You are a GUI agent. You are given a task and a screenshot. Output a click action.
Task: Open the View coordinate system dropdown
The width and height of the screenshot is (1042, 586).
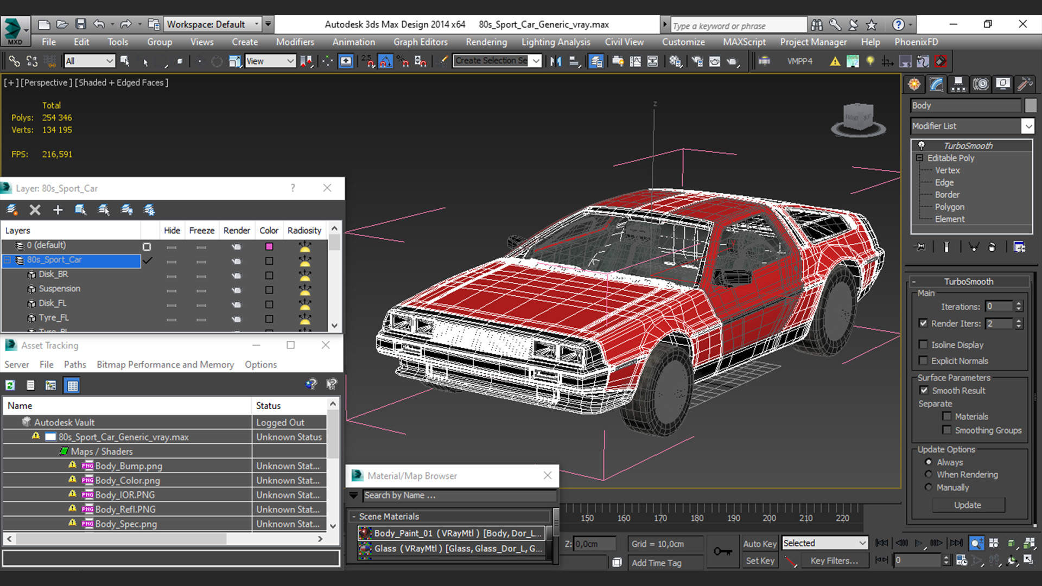(x=270, y=61)
